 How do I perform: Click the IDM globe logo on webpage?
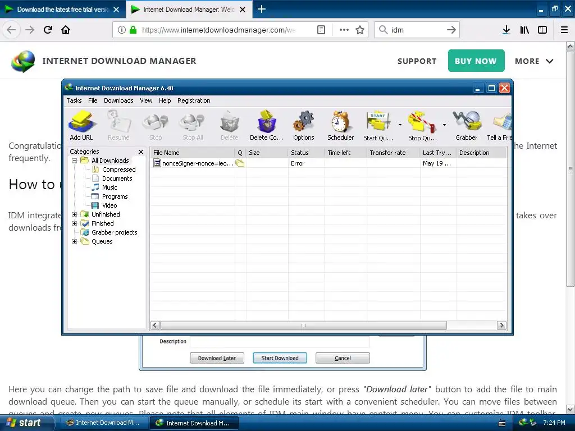pyautogui.click(x=22, y=61)
